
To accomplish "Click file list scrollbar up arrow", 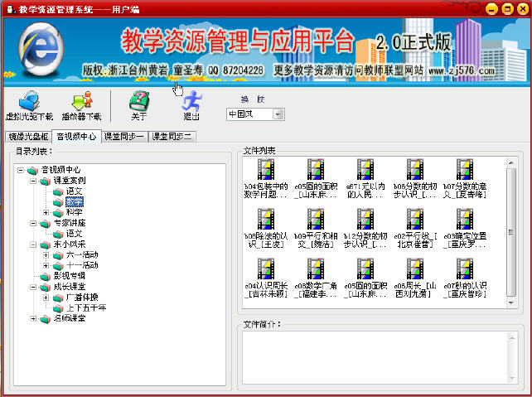I will (511, 163).
